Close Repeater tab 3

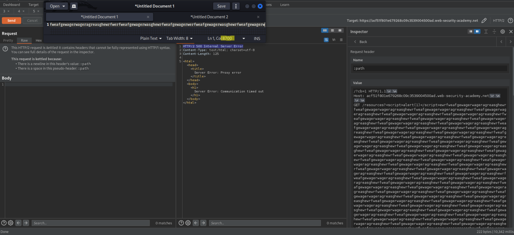pos(8,11)
